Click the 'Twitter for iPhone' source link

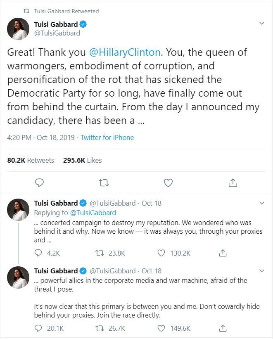point(107,137)
